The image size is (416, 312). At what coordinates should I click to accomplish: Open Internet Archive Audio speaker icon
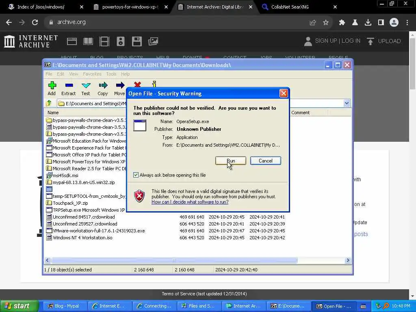120,41
